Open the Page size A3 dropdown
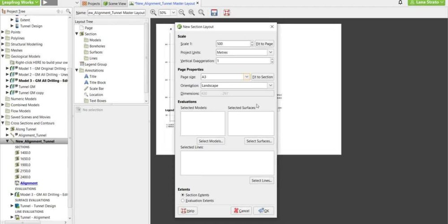 click(246, 77)
